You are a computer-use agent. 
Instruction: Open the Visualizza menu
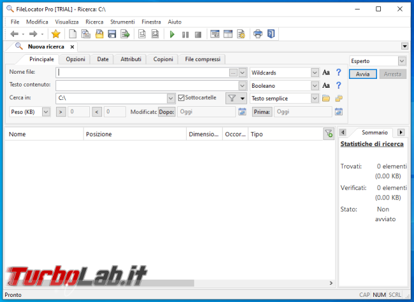67,22
